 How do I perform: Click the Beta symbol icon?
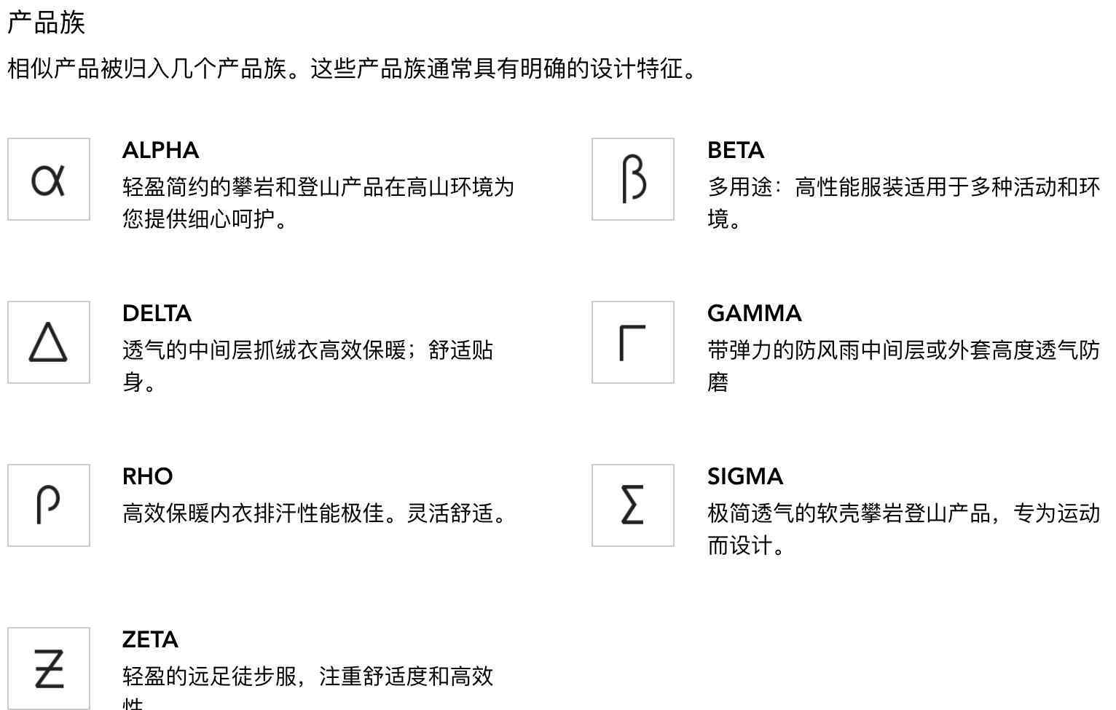point(633,179)
